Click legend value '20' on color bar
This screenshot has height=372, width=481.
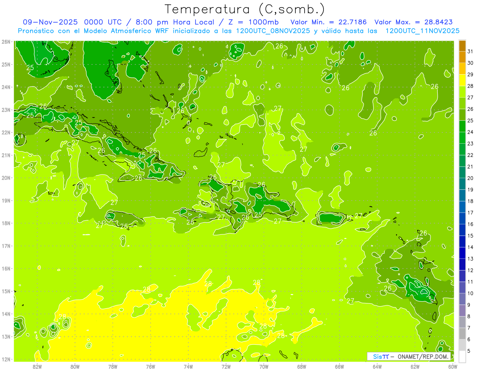click(x=470, y=178)
